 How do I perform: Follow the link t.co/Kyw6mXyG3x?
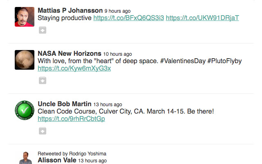pos(74,68)
